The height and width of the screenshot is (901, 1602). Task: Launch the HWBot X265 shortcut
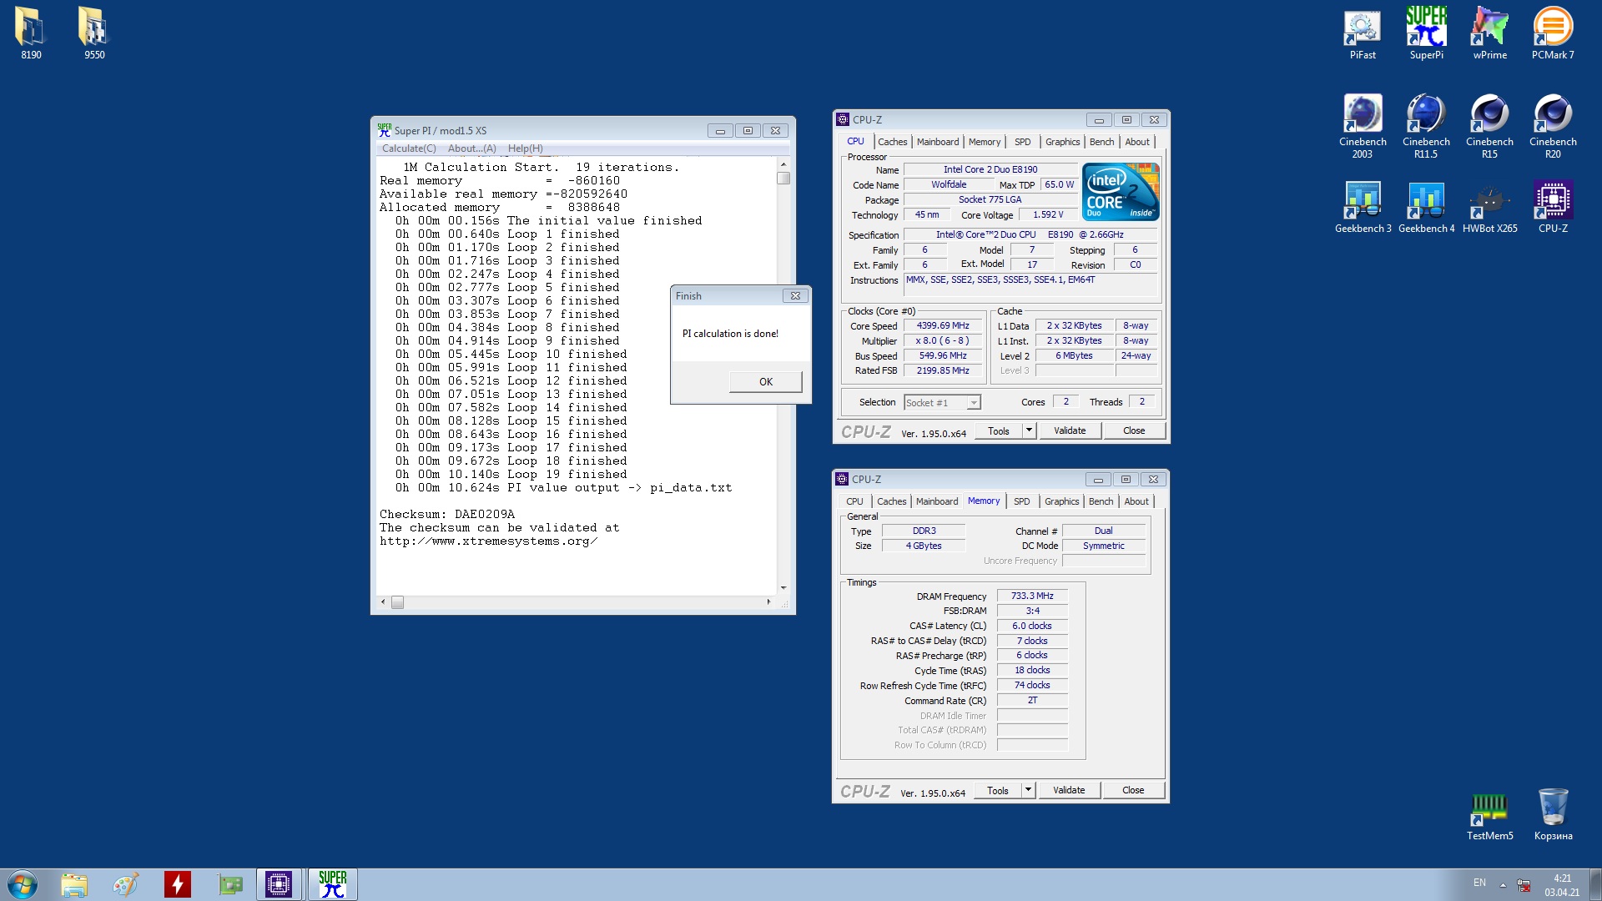(x=1489, y=207)
